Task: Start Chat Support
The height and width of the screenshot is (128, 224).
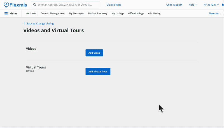Action: point(174,5)
